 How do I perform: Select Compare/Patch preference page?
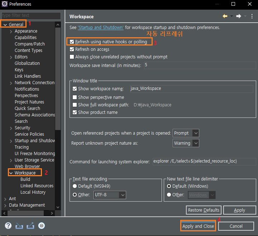30,44
